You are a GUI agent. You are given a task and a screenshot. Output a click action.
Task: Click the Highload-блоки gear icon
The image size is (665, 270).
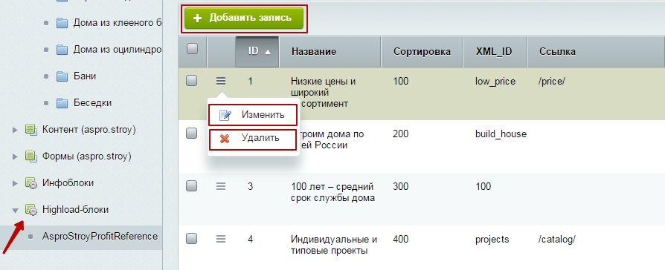[x=31, y=210]
